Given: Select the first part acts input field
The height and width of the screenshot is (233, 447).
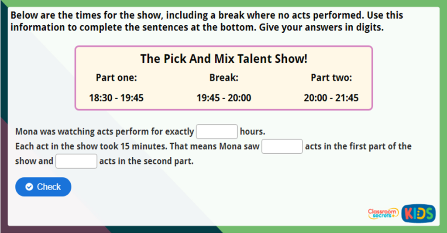Looking at the screenshot, I should [282, 146].
